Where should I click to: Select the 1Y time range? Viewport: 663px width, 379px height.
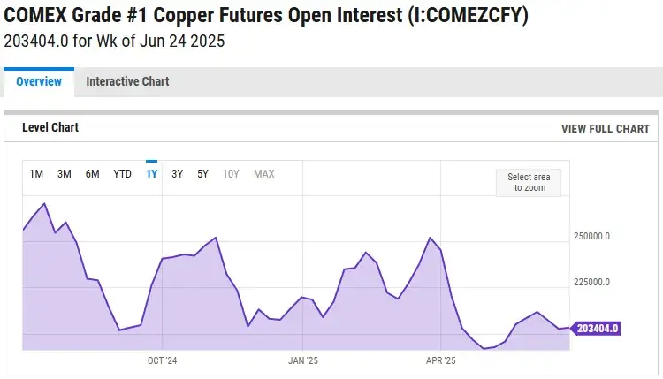(151, 174)
